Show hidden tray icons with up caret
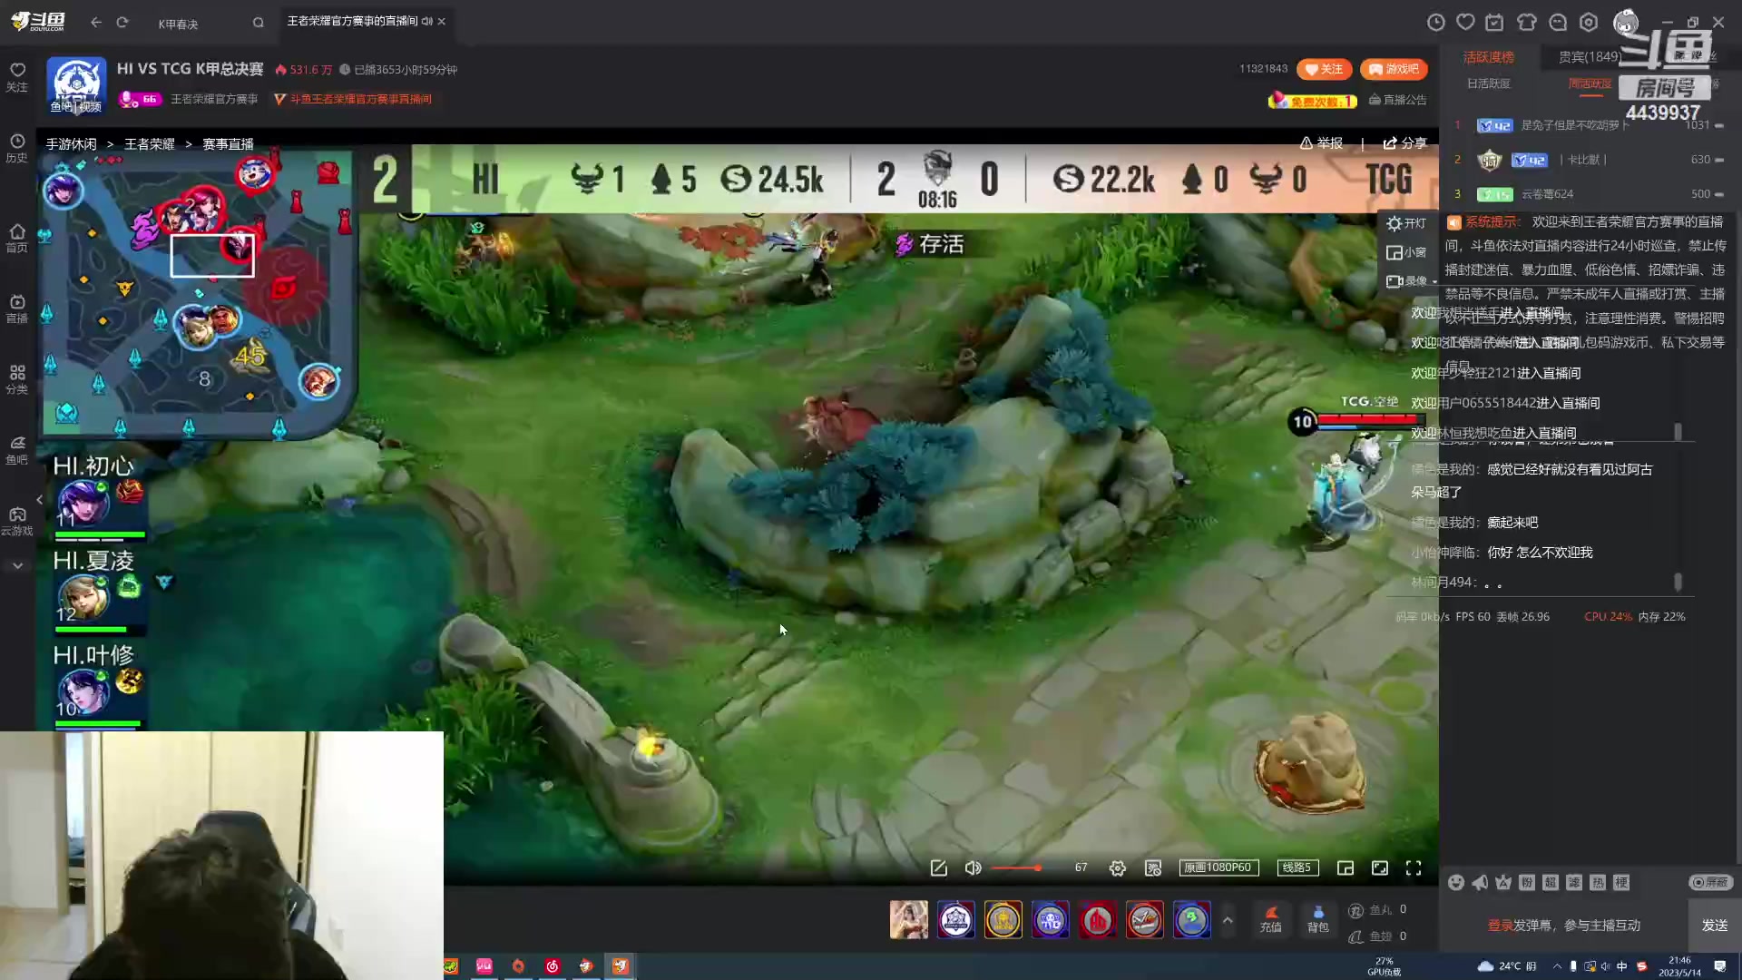This screenshot has width=1742, height=980. pos(1558,966)
